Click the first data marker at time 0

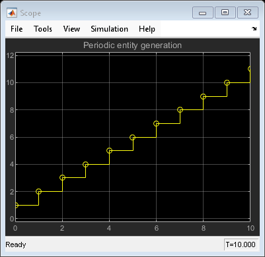pos(16,206)
